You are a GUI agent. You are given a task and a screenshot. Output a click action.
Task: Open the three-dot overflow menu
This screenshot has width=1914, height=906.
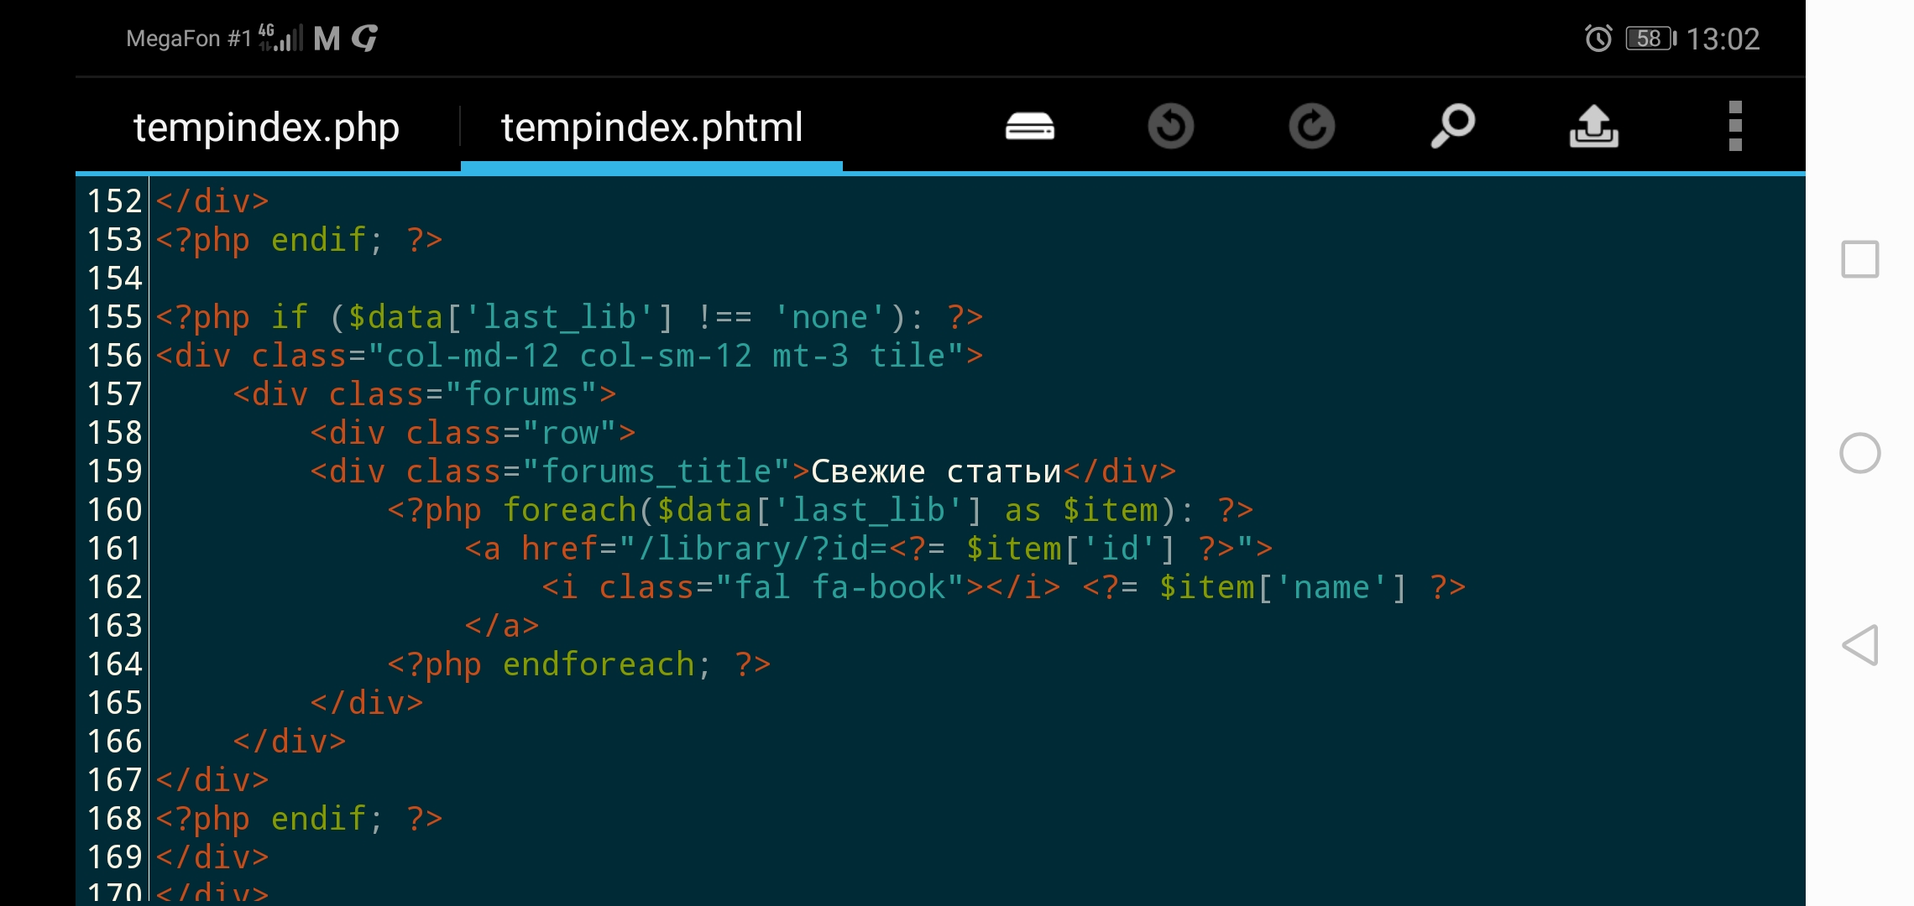point(1735,127)
